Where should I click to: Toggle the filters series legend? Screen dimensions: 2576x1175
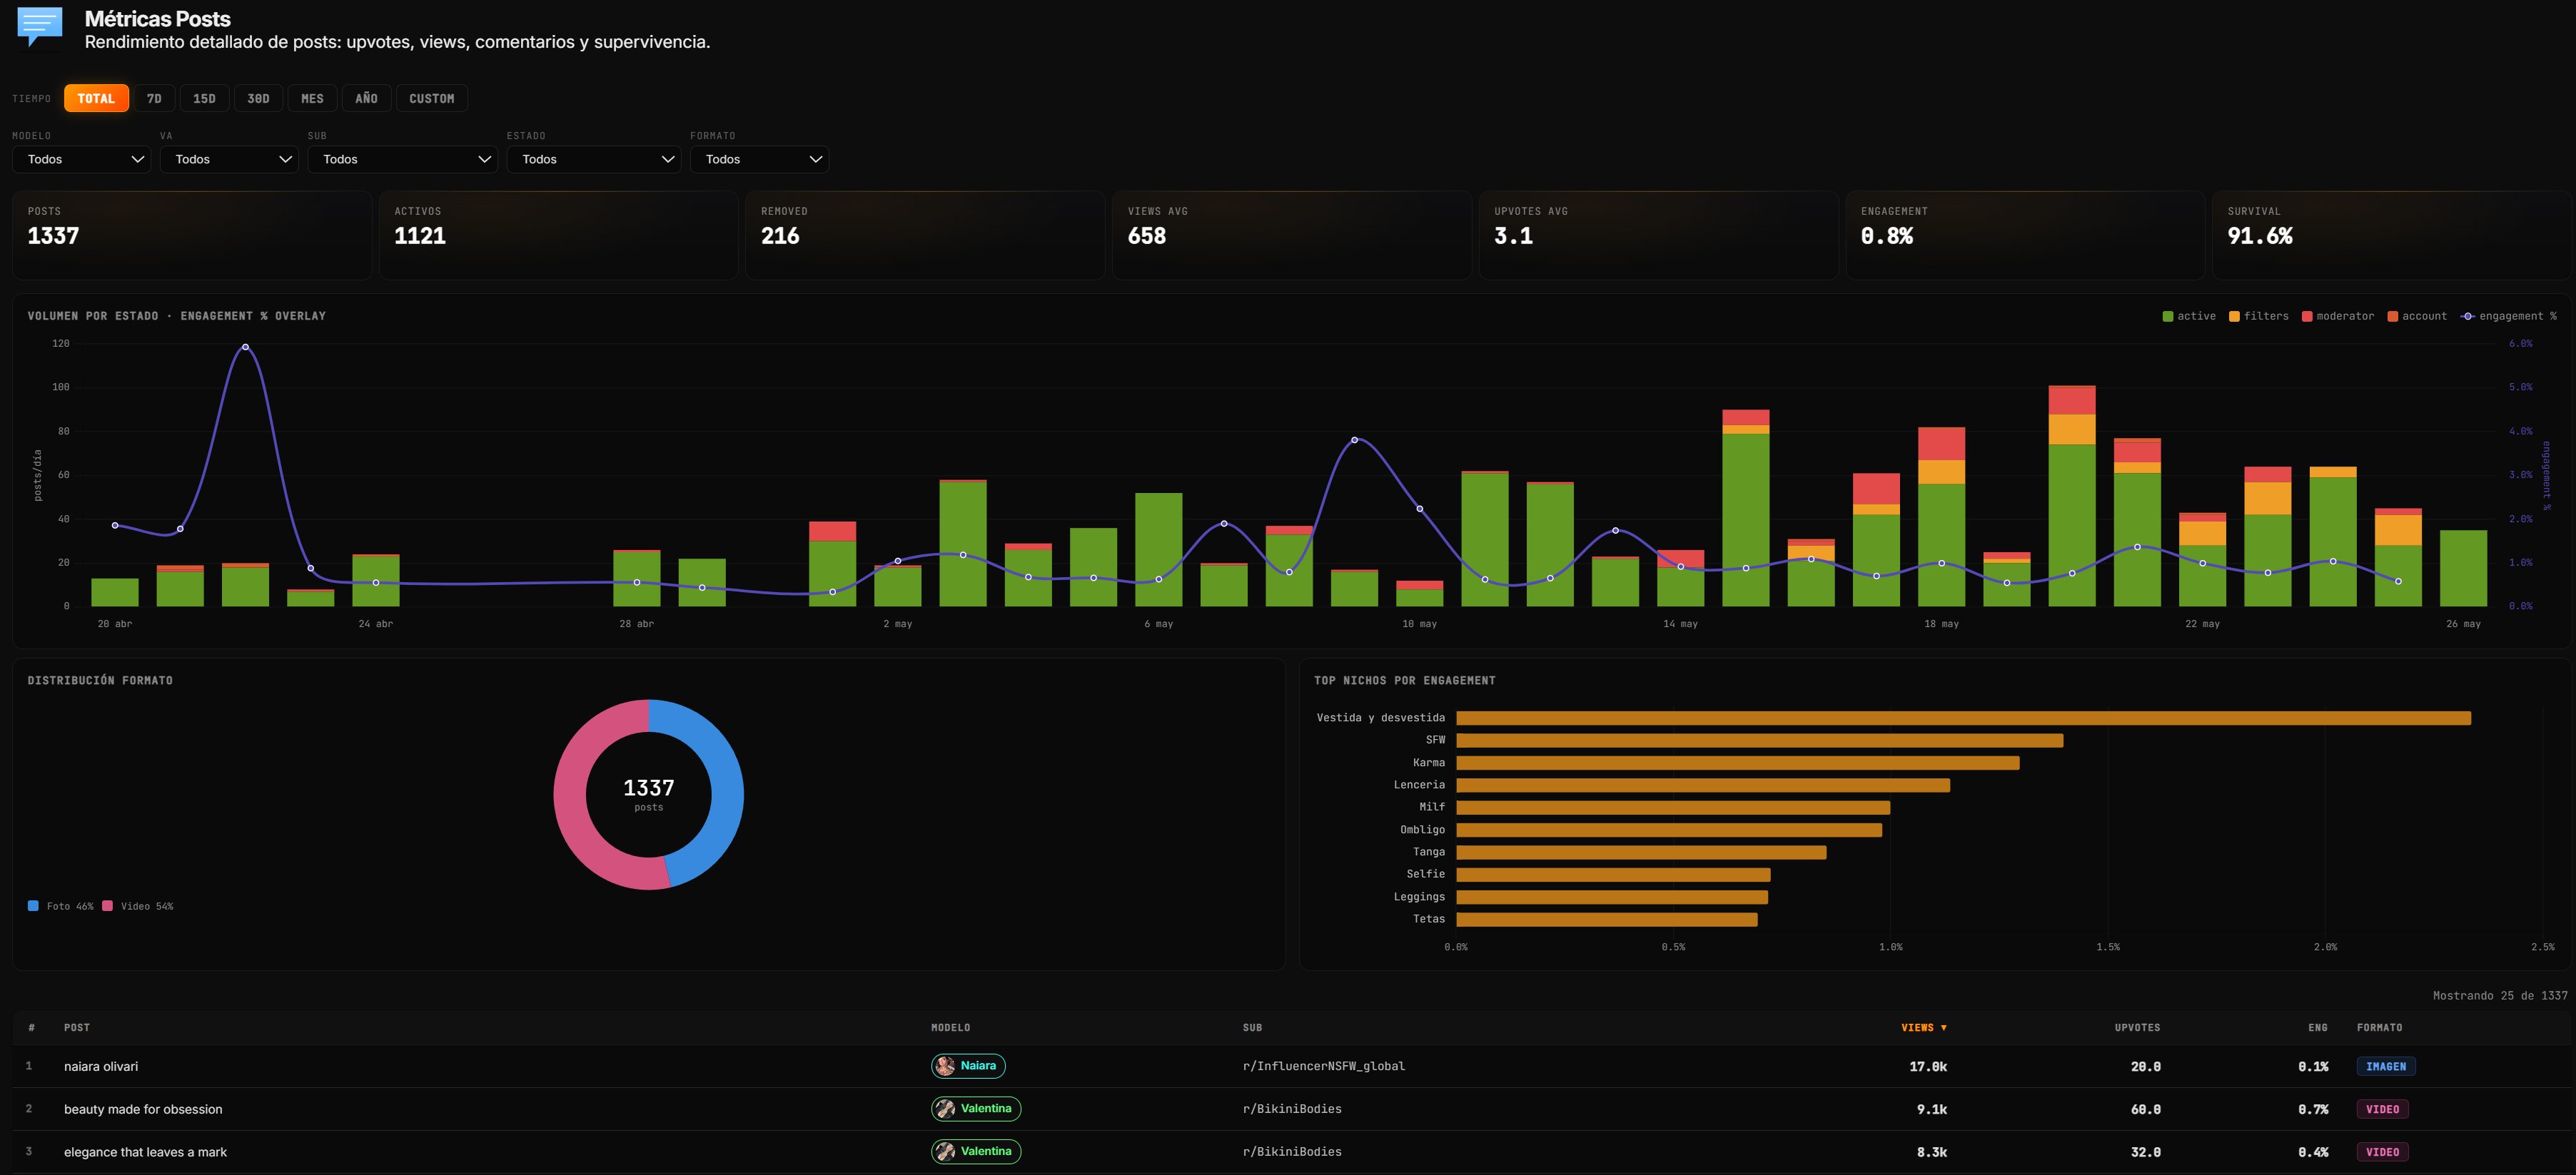pyautogui.click(x=2258, y=316)
